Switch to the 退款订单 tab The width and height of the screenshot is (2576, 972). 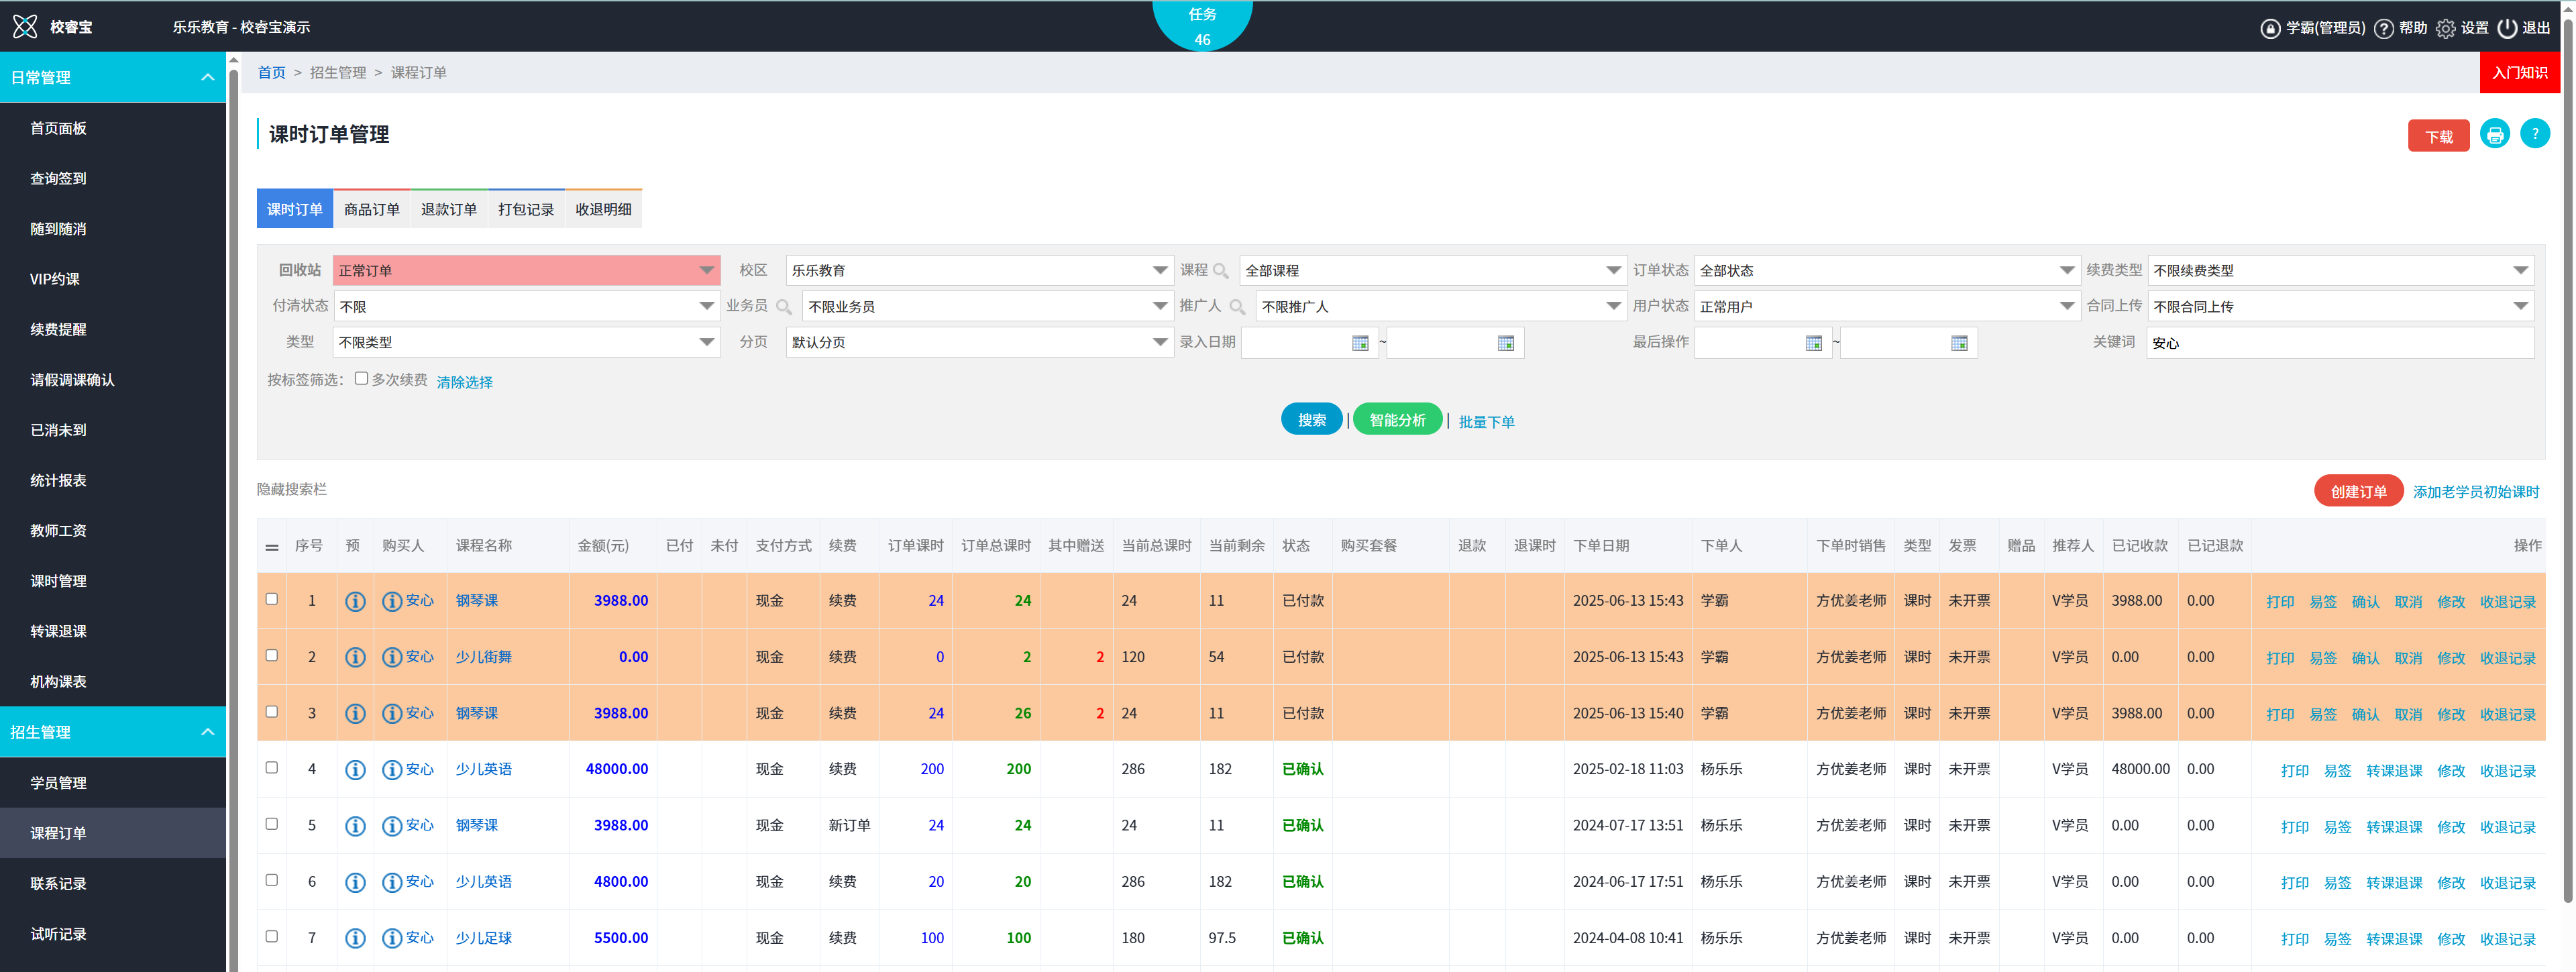coord(449,209)
